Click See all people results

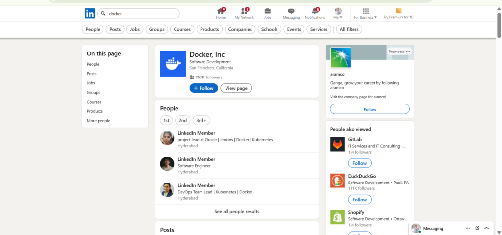[237, 212]
